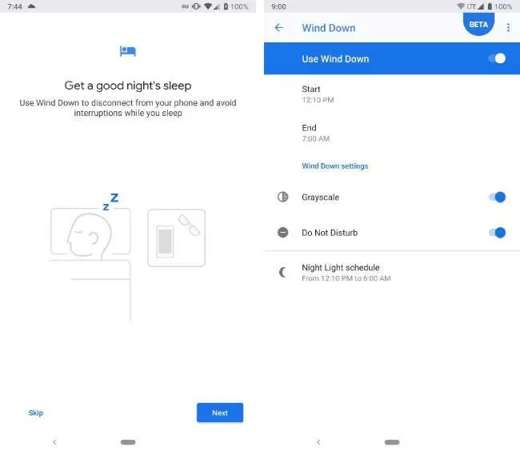Turn off the Use Wind Down switch
The height and width of the screenshot is (455, 520).
point(497,58)
